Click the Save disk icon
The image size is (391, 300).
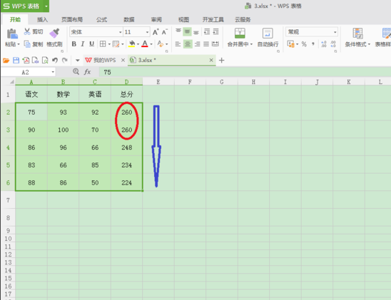click(x=16, y=60)
